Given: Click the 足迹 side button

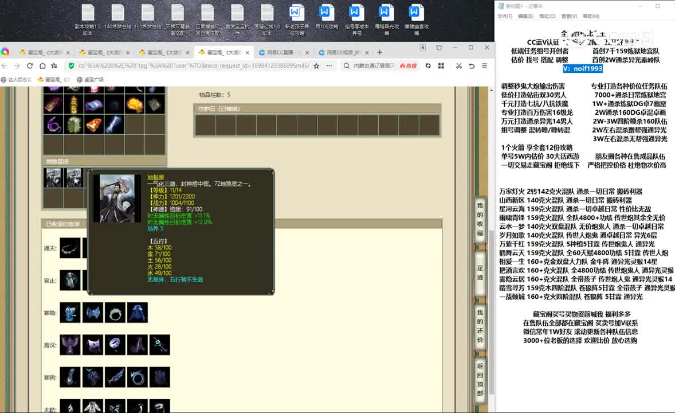Looking at the screenshot, I should pos(480,272).
